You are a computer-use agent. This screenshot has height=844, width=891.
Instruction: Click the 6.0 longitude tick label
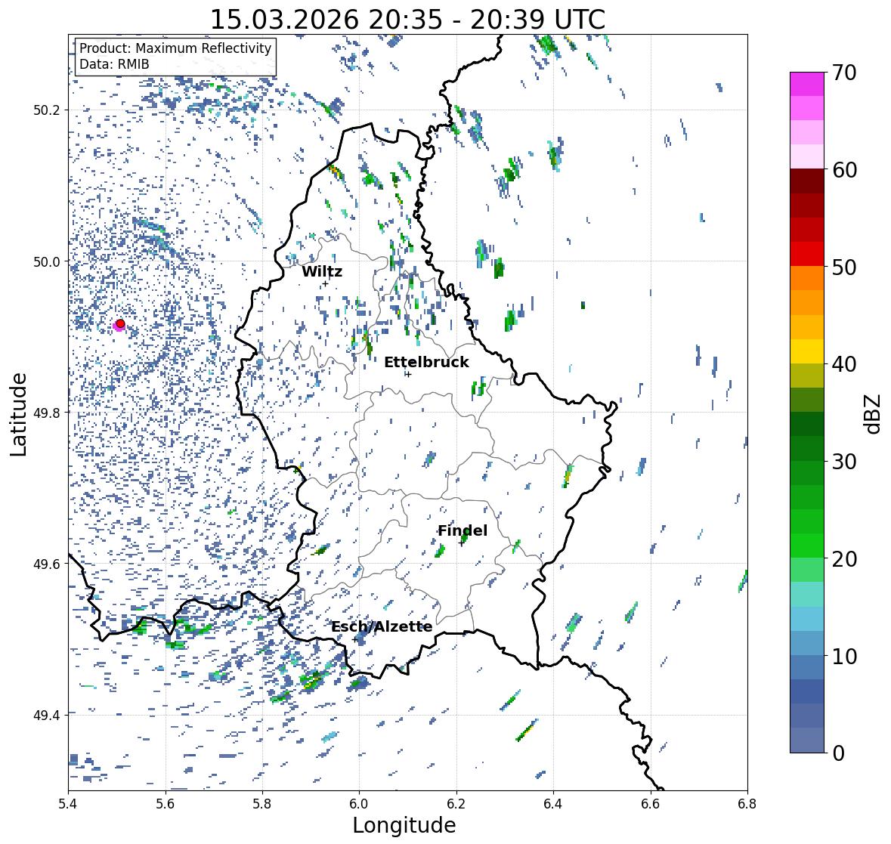pyautogui.click(x=359, y=803)
